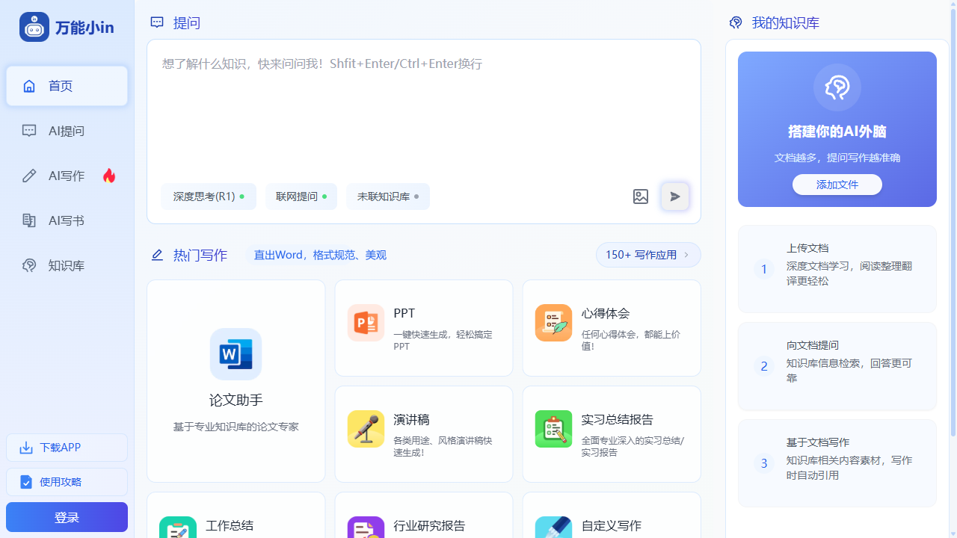Click the 万能小in robot logo

tap(34, 28)
